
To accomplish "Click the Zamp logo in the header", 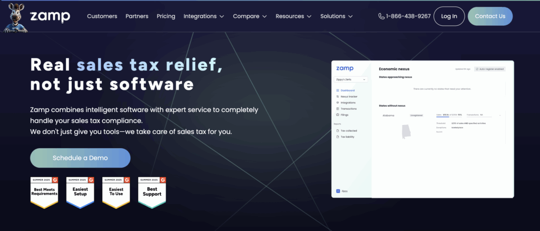I will (x=50, y=16).
